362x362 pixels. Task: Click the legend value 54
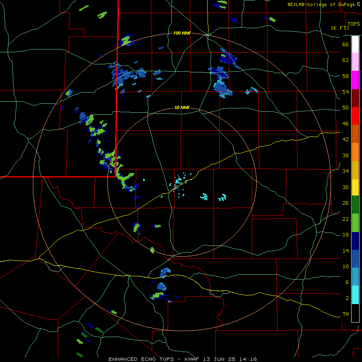click(x=346, y=92)
